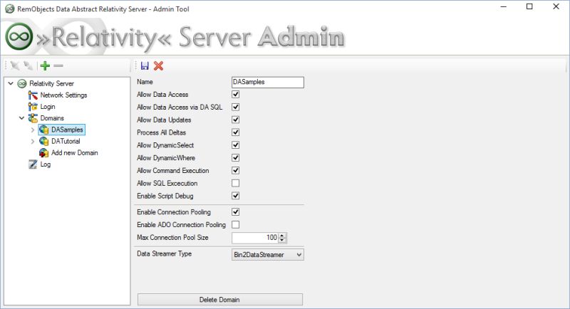Click the first greyed connect toolbar icon

[x=15, y=66]
